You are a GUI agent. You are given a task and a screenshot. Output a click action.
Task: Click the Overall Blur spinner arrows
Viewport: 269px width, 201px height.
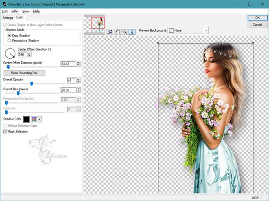coord(78,90)
